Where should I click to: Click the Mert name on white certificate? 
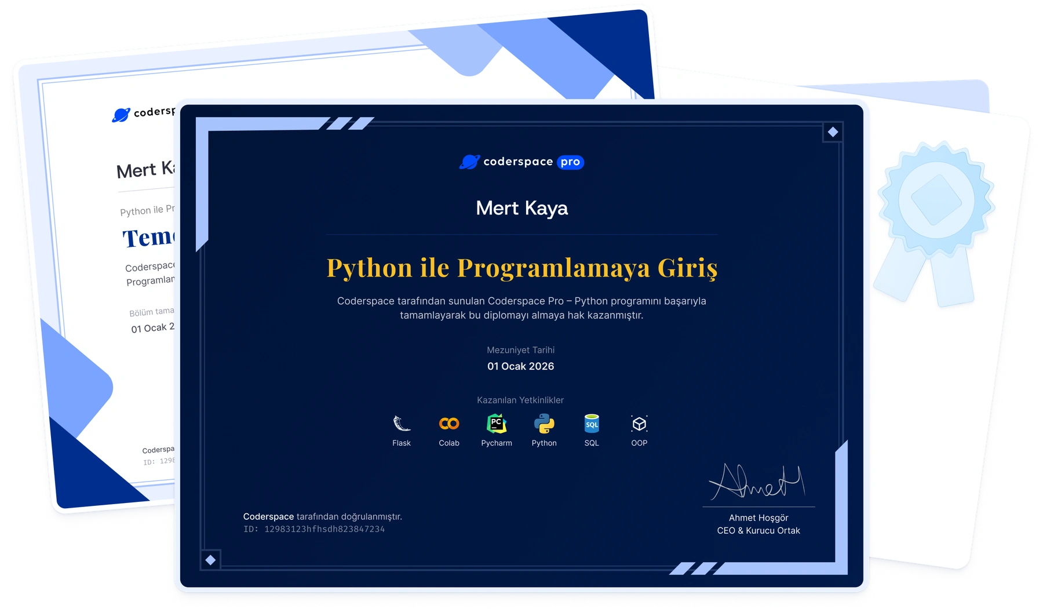pos(145,170)
